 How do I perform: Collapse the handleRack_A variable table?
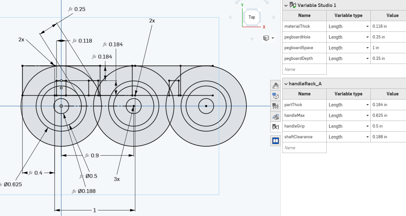click(286, 84)
